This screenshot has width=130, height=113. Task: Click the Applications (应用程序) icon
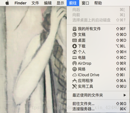point(75,81)
